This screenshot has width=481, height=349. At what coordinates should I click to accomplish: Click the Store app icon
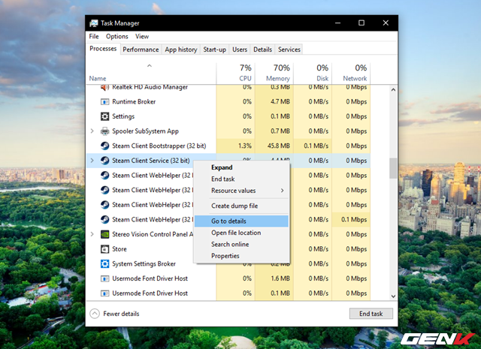(x=105, y=249)
